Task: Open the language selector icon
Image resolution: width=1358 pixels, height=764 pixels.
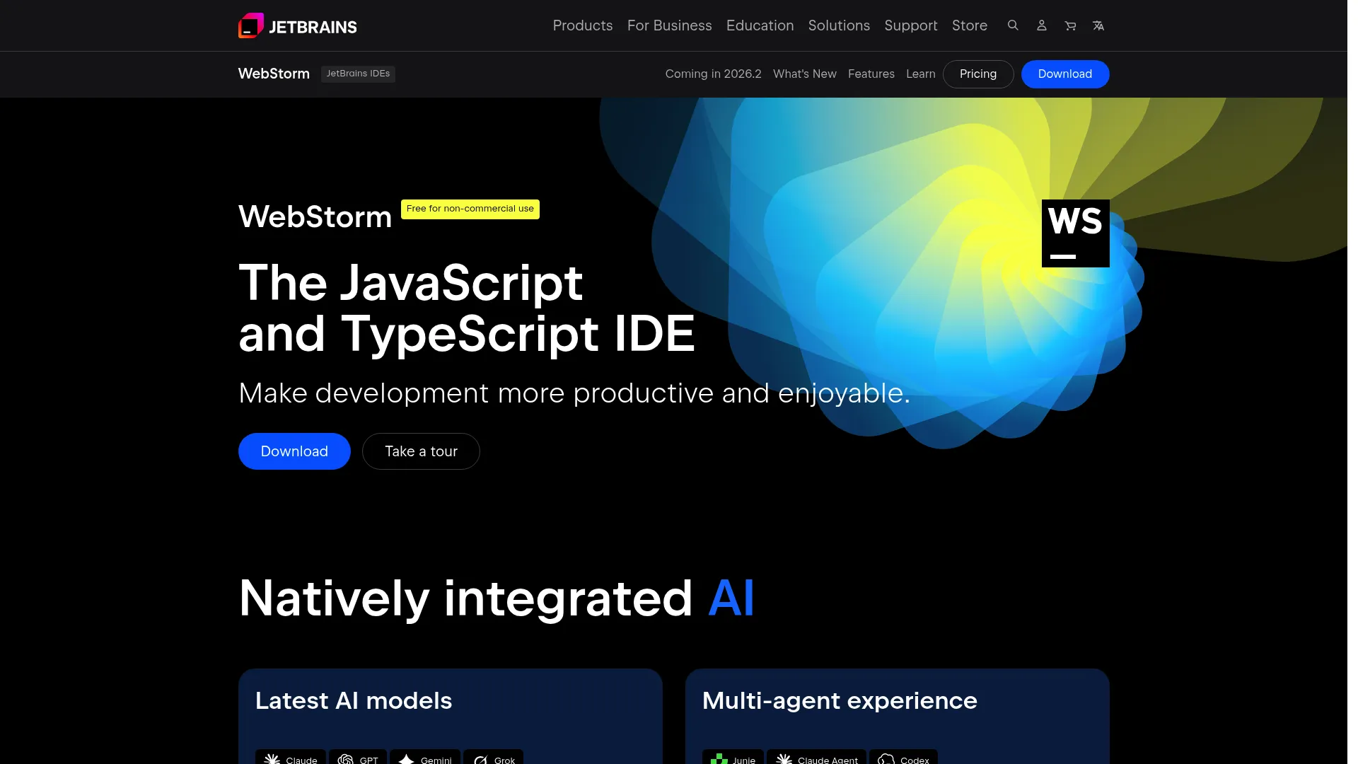Action: [1098, 25]
